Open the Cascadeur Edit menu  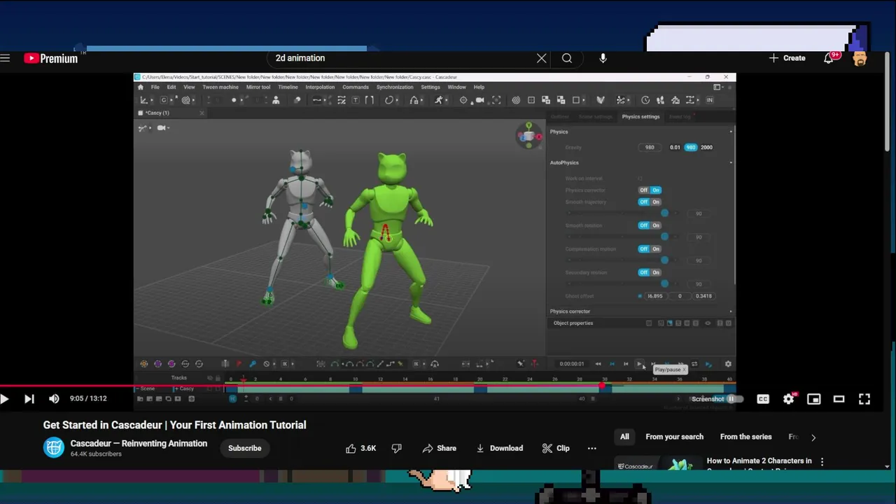pyautogui.click(x=171, y=87)
